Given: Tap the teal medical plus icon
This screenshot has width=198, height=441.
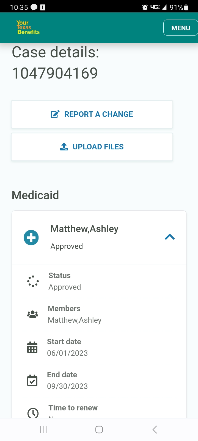Looking at the screenshot, I should coord(31,238).
